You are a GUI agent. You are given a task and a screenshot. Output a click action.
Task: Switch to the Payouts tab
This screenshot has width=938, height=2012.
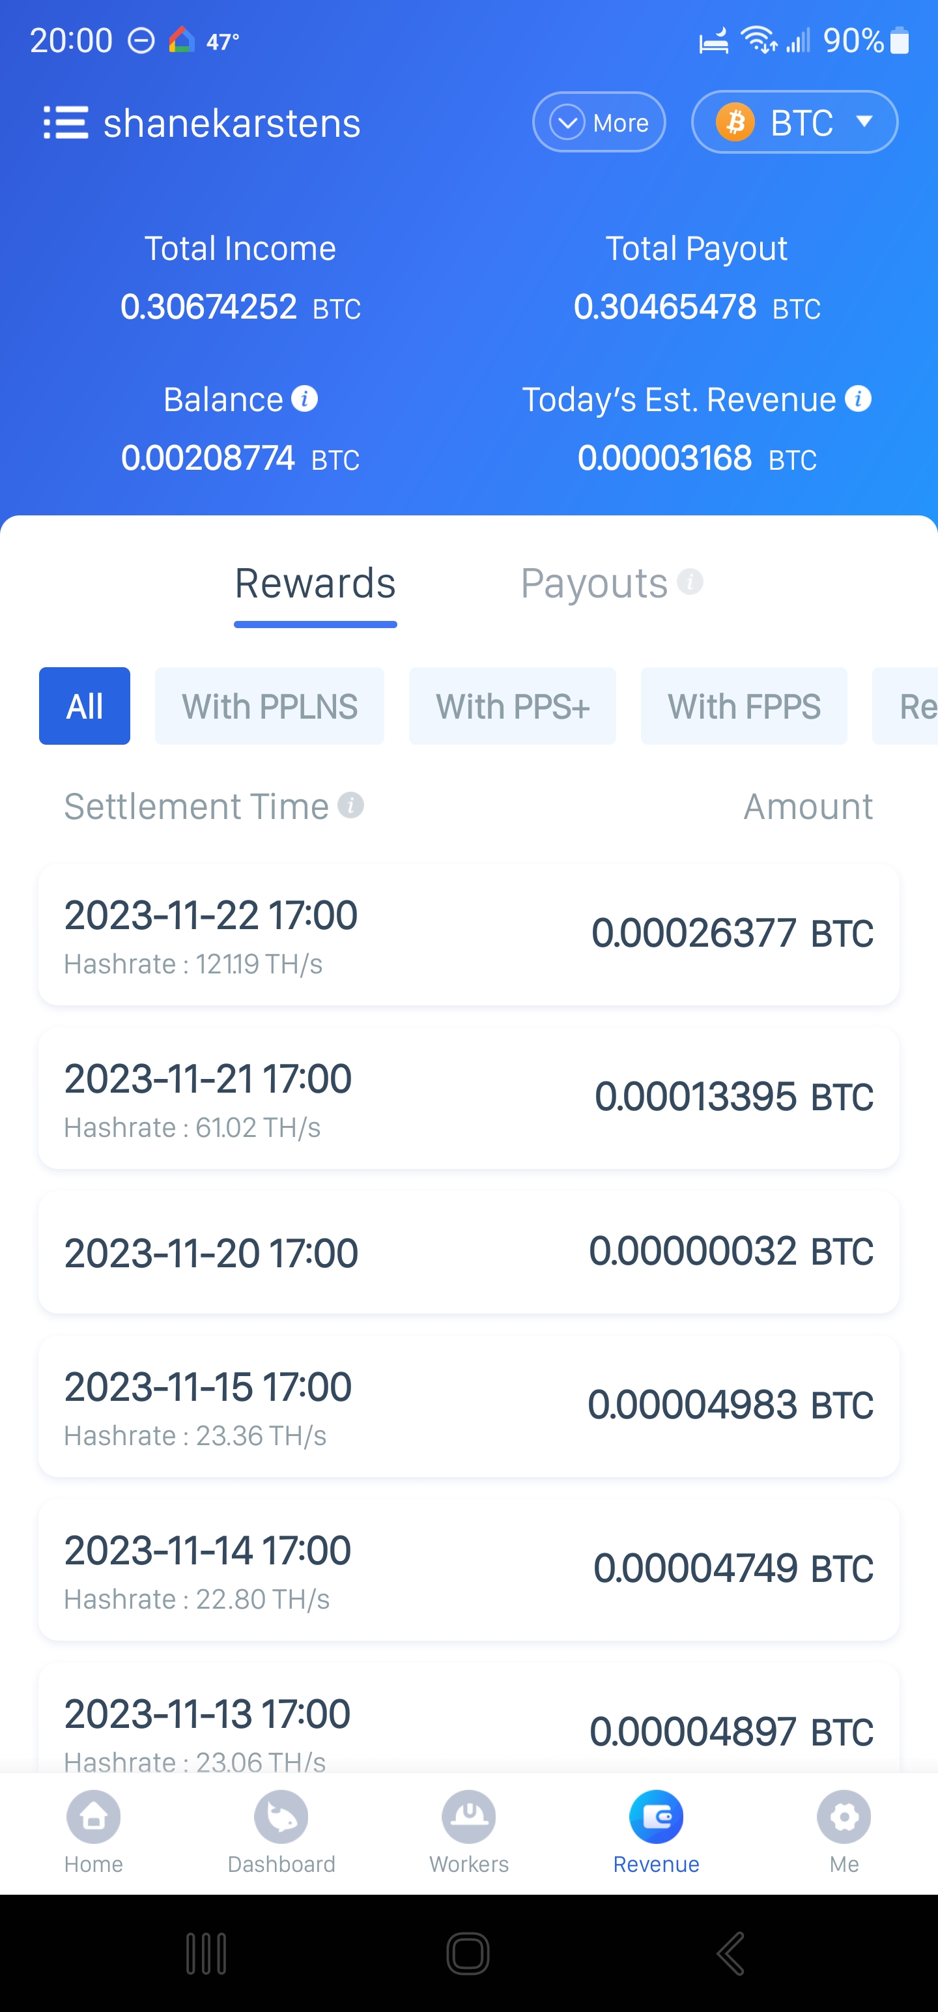point(593,583)
